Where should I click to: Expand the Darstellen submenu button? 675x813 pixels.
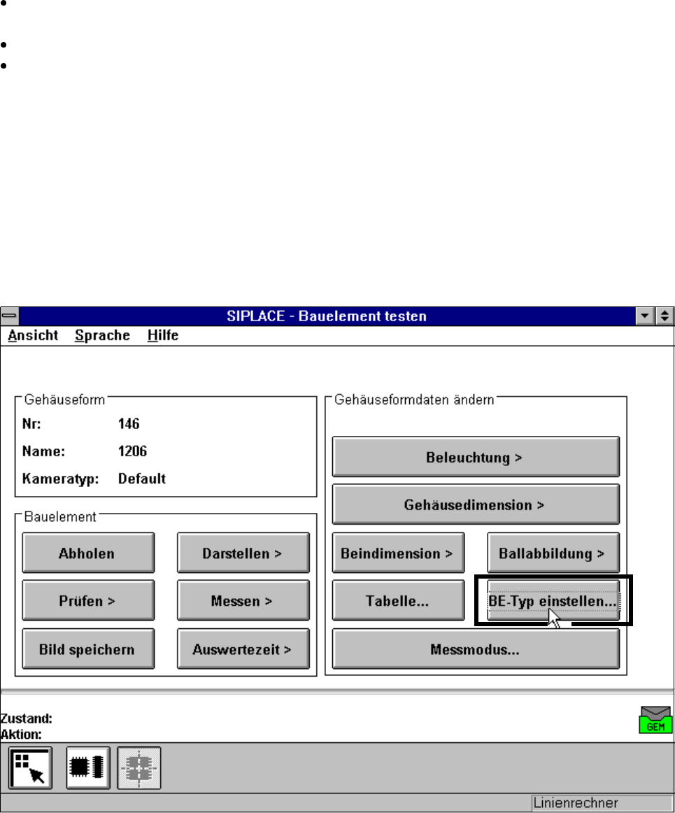(x=243, y=553)
